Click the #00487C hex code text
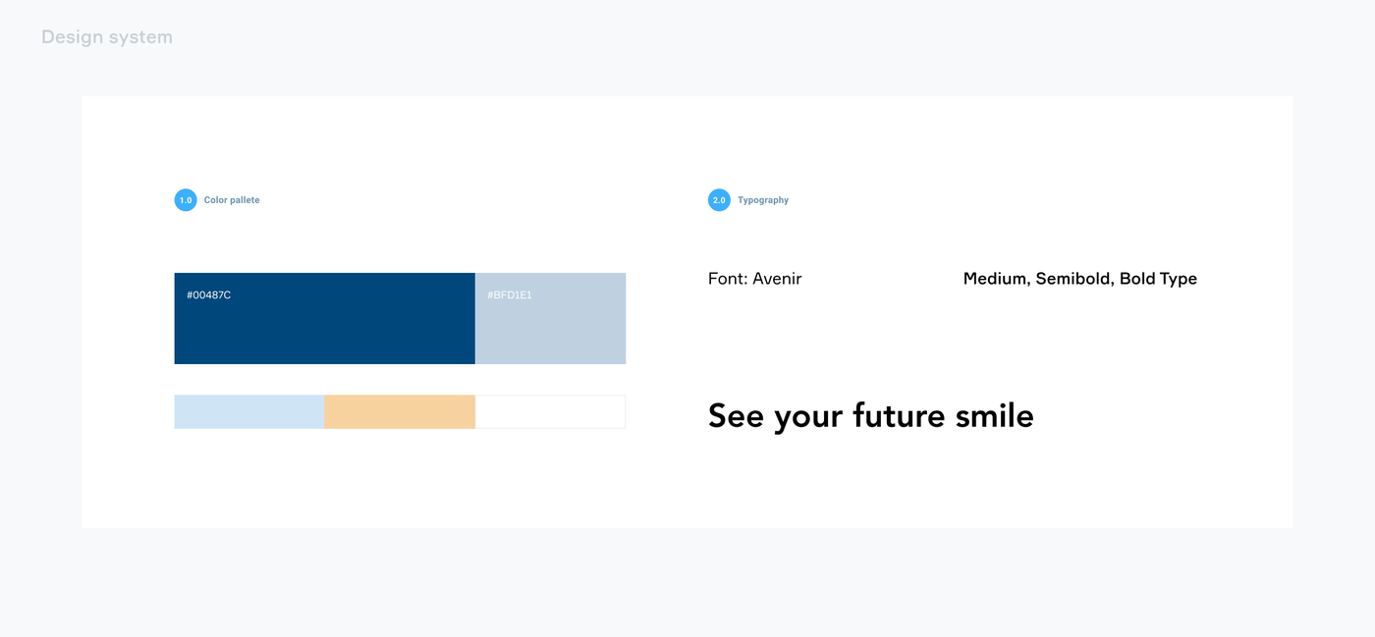 [209, 294]
